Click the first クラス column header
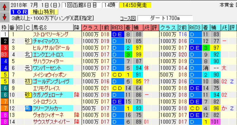237x125 pixels. click(x=91, y=28)
